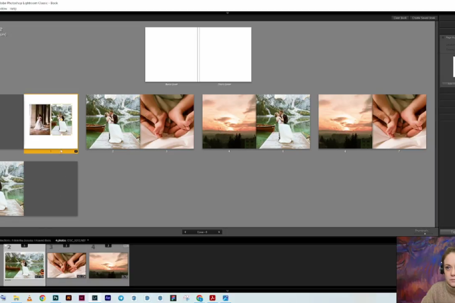
Task: Select page 7 baby feet photo
Action: (399, 121)
